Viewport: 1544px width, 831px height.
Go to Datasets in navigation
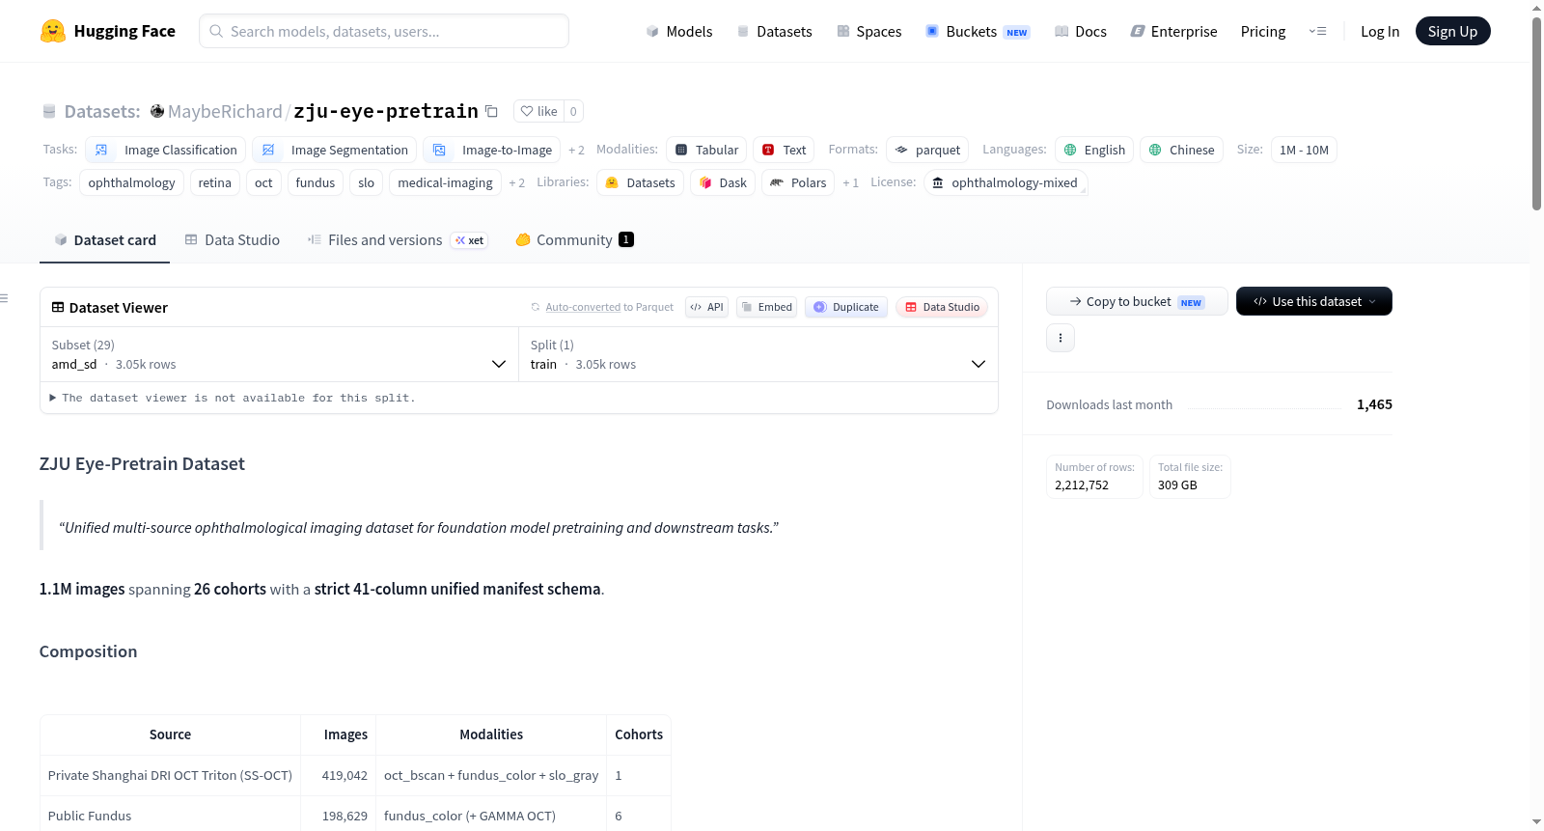(x=774, y=31)
